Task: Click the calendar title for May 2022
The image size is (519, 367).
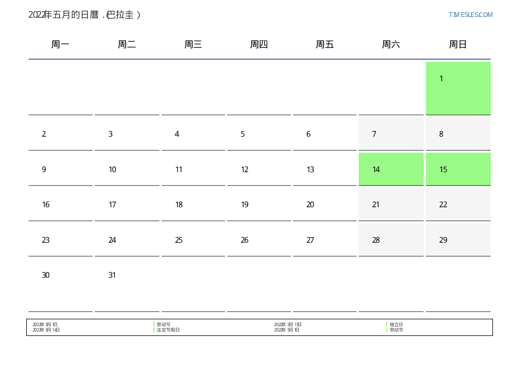Action: tap(84, 15)
